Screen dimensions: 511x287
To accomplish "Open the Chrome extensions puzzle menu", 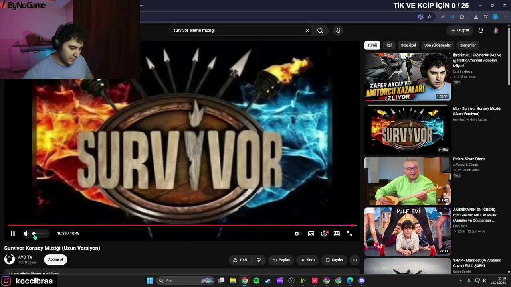I will click(462, 17).
